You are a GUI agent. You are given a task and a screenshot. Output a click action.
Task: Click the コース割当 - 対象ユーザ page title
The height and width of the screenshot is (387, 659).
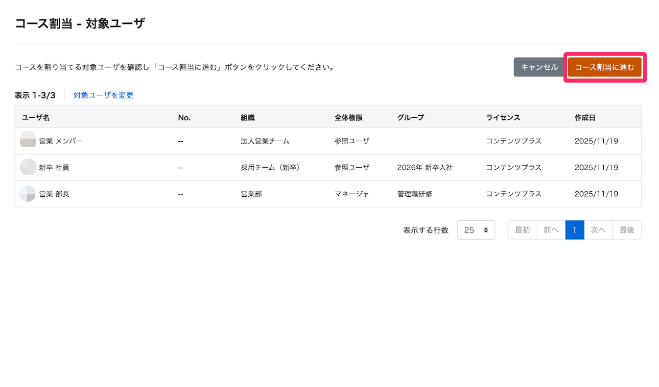[80, 23]
